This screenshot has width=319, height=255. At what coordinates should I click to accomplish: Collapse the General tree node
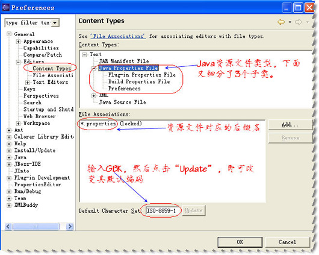pos(9,34)
